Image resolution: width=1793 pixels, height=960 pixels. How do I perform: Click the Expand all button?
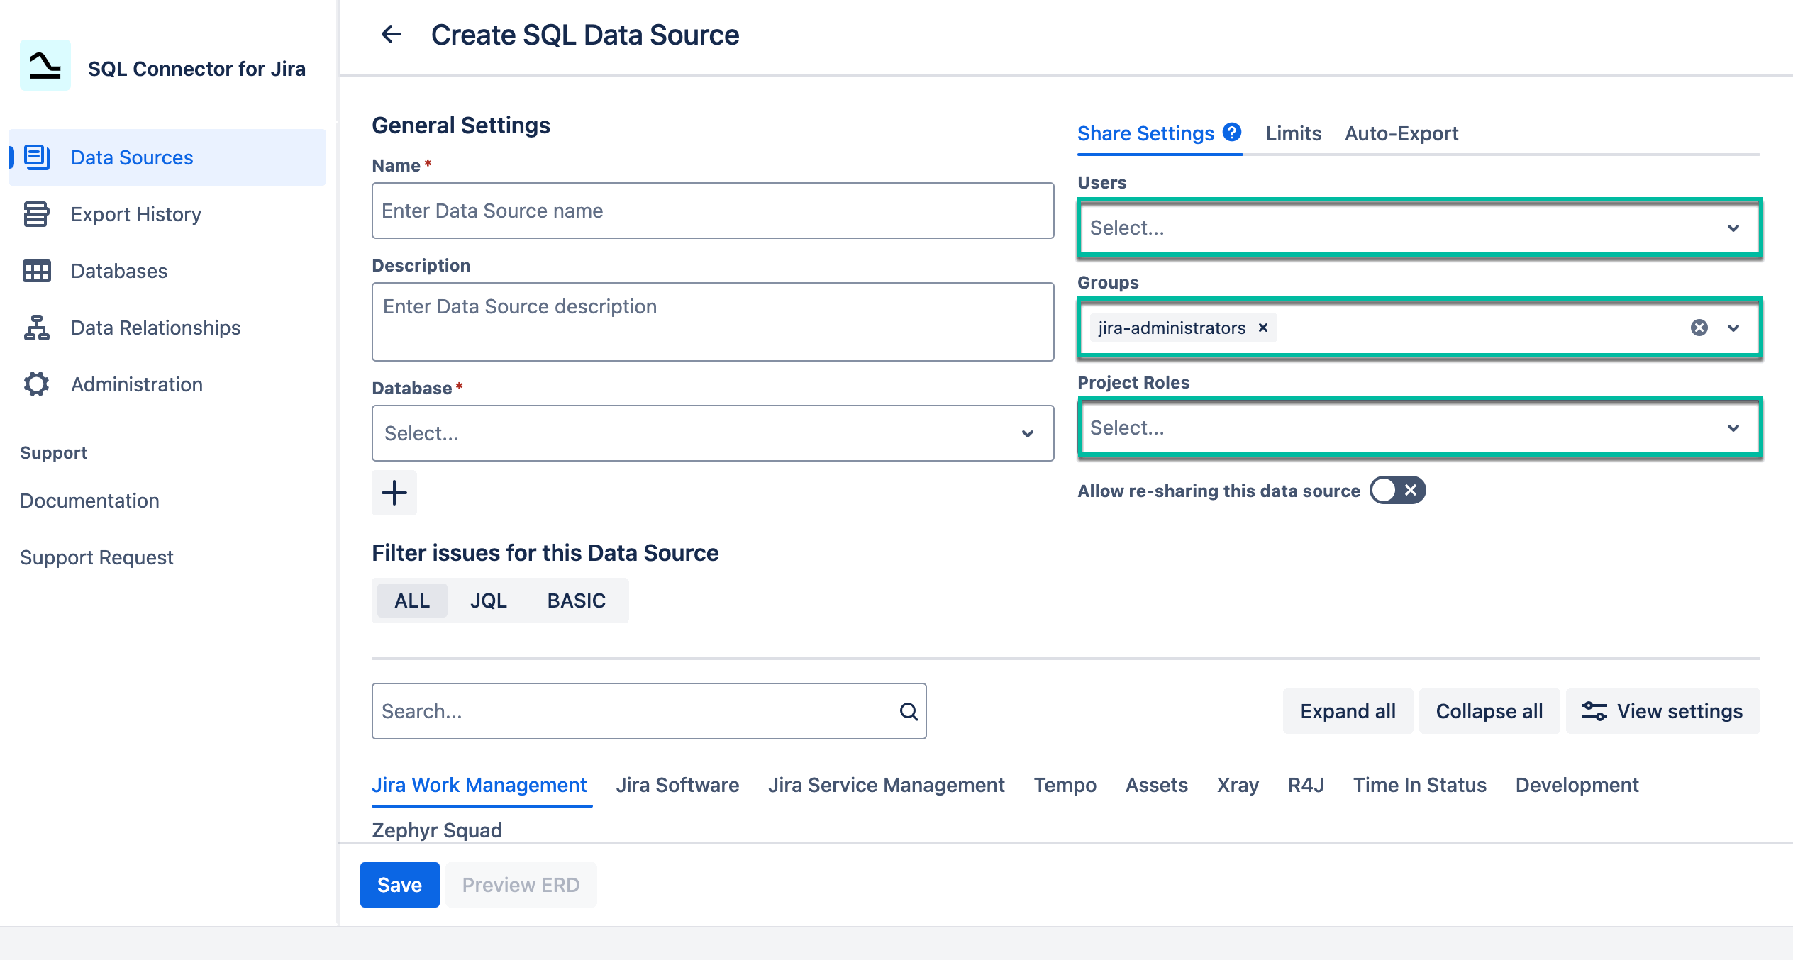click(1346, 710)
